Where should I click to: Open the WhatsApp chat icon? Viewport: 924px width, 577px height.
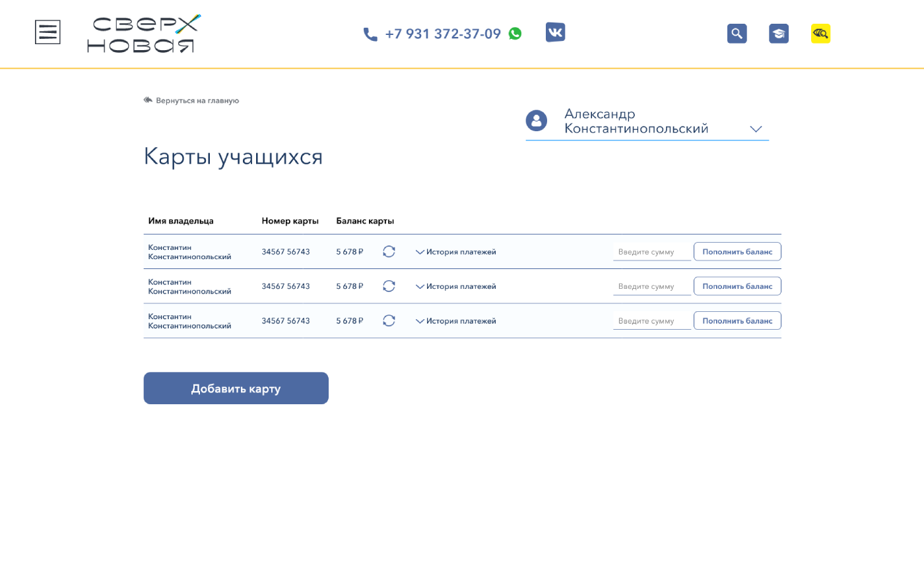tap(515, 34)
